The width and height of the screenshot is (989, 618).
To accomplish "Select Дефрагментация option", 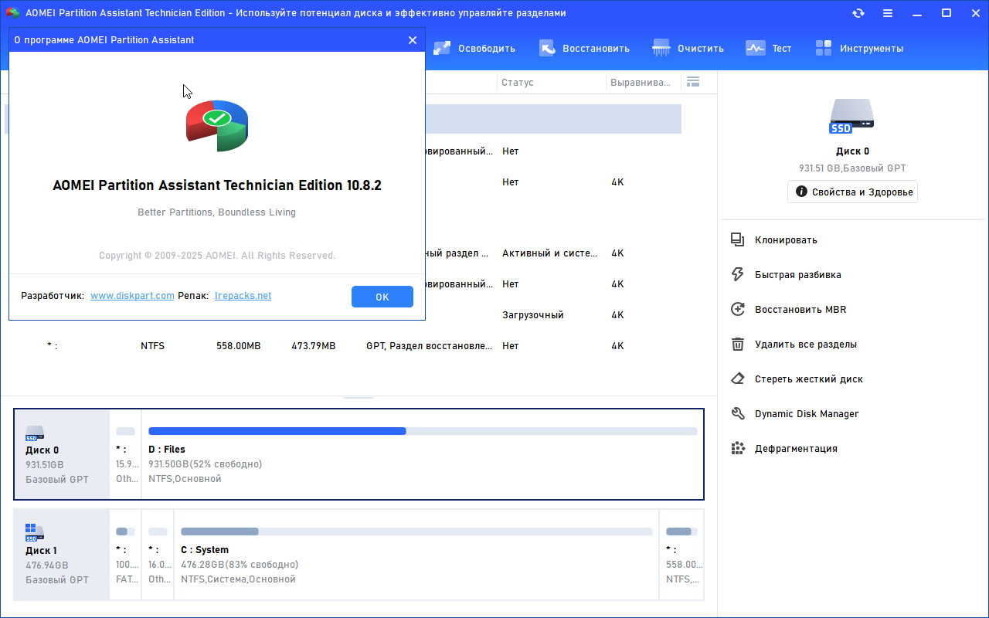I will point(796,448).
